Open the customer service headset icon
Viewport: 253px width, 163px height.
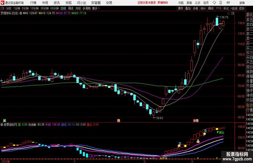214,3
